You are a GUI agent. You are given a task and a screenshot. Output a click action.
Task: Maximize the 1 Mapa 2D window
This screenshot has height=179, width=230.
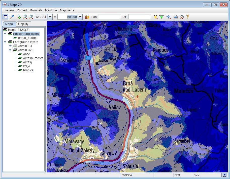pyautogui.click(x=215, y=5)
